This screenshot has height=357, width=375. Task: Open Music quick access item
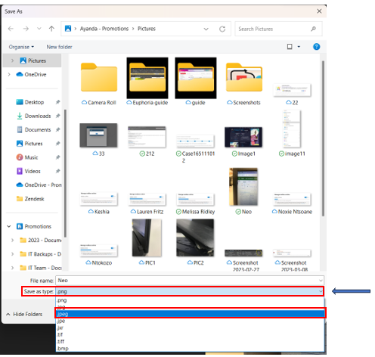point(27,157)
